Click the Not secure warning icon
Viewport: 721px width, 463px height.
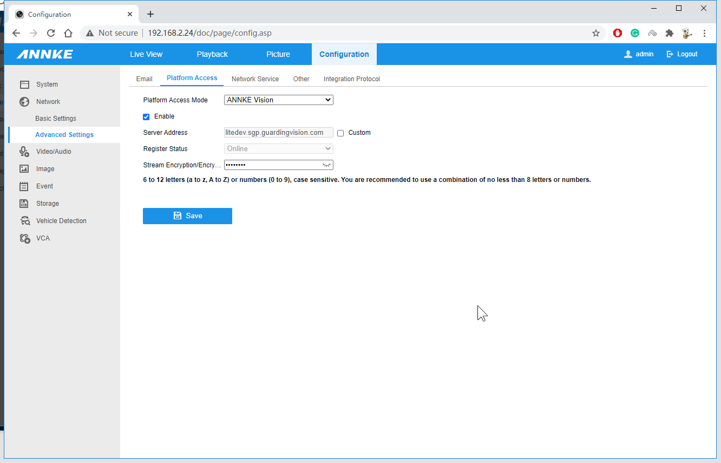click(90, 33)
